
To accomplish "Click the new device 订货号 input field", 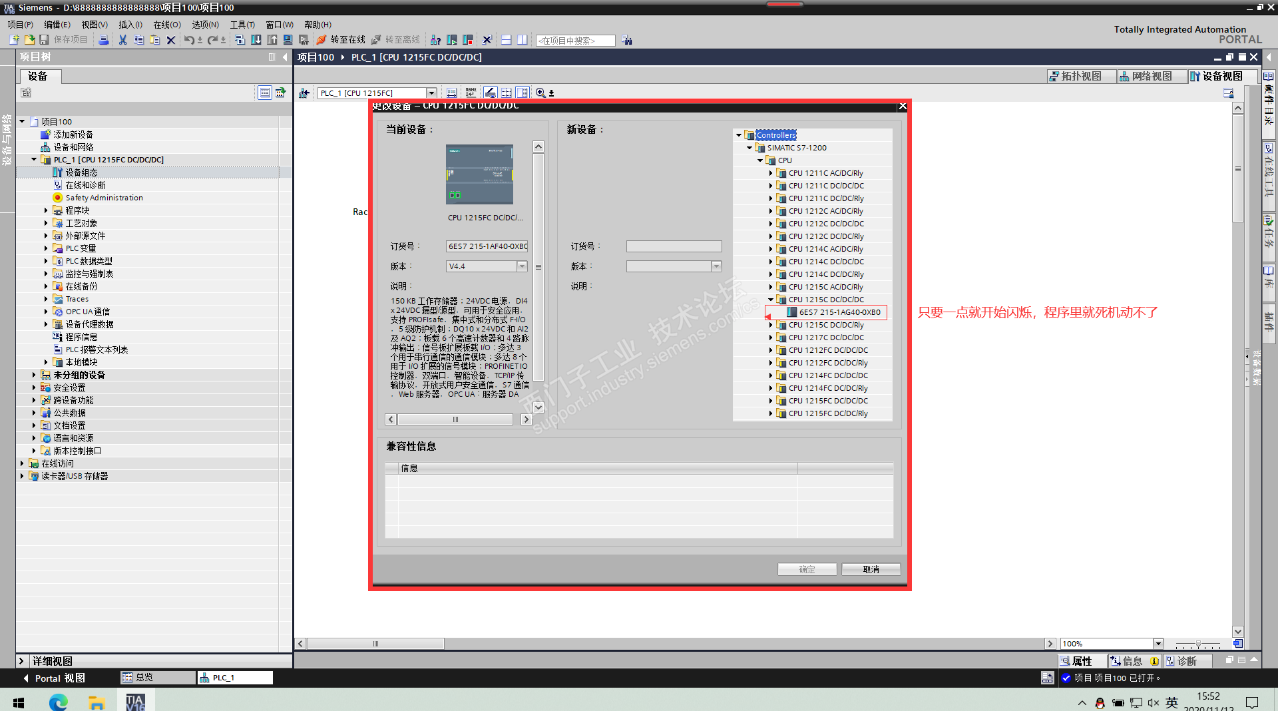I will click(x=674, y=246).
